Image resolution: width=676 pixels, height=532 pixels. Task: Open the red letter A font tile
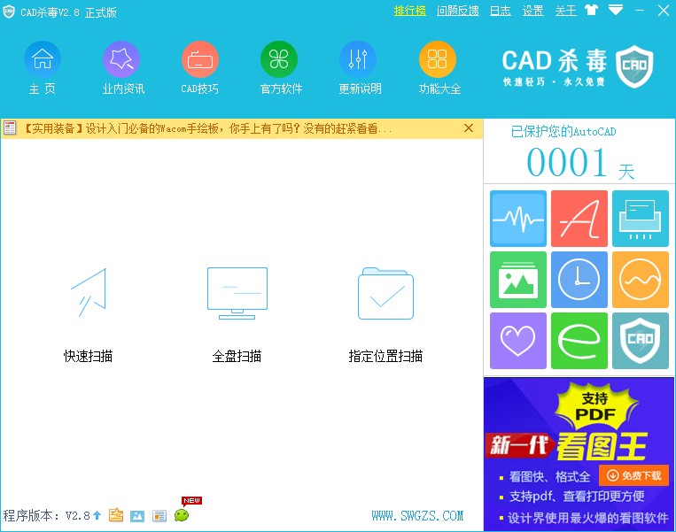(579, 219)
